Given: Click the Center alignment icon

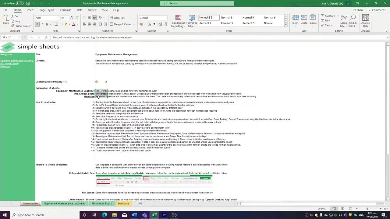Looking at the screenshot, I should [89, 24].
